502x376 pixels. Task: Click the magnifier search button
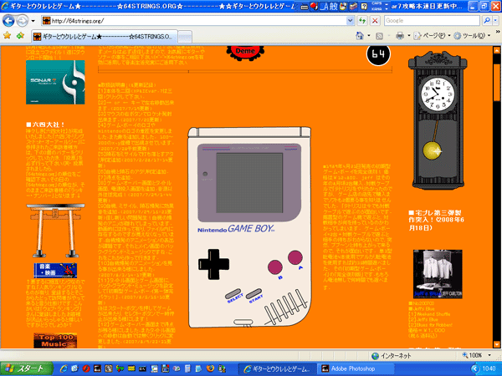click(487, 21)
